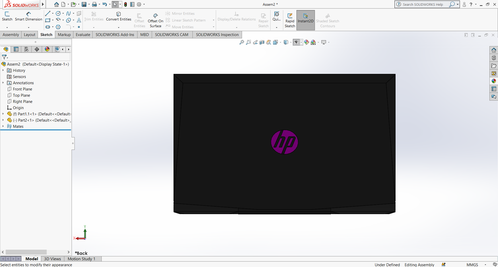Open Design Library in task pane
Viewport: 498px width, 267px height.
(494, 58)
